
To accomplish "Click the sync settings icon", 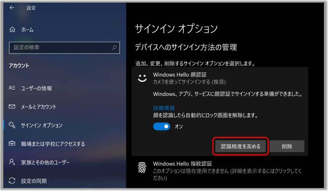I will [x=12, y=181].
